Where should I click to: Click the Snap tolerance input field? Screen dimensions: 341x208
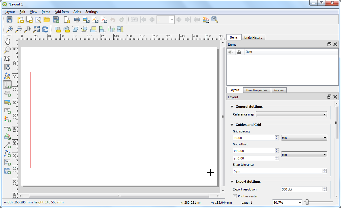(277, 171)
